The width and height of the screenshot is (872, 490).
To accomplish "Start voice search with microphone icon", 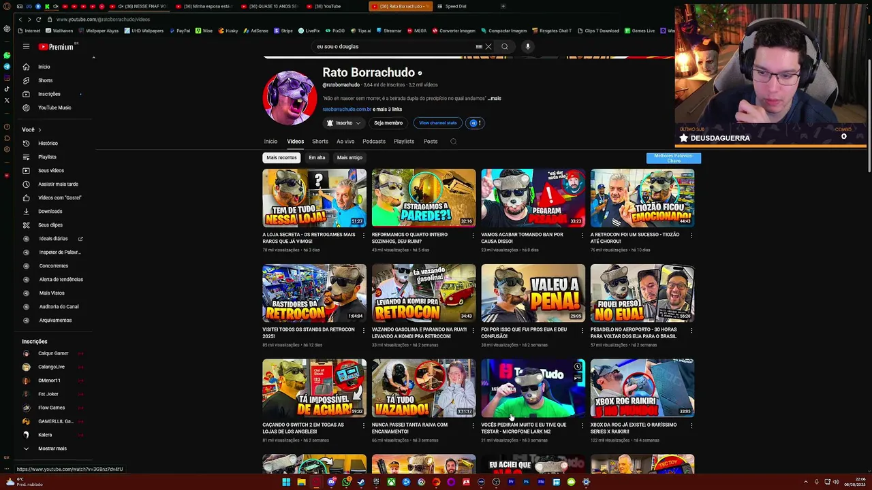I will point(527,46).
